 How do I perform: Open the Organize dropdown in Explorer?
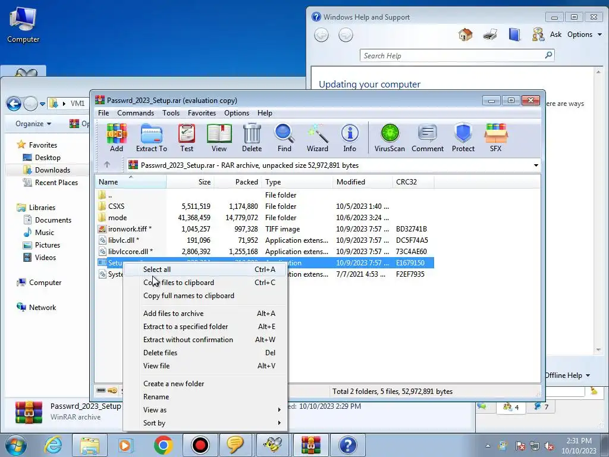tap(33, 124)
